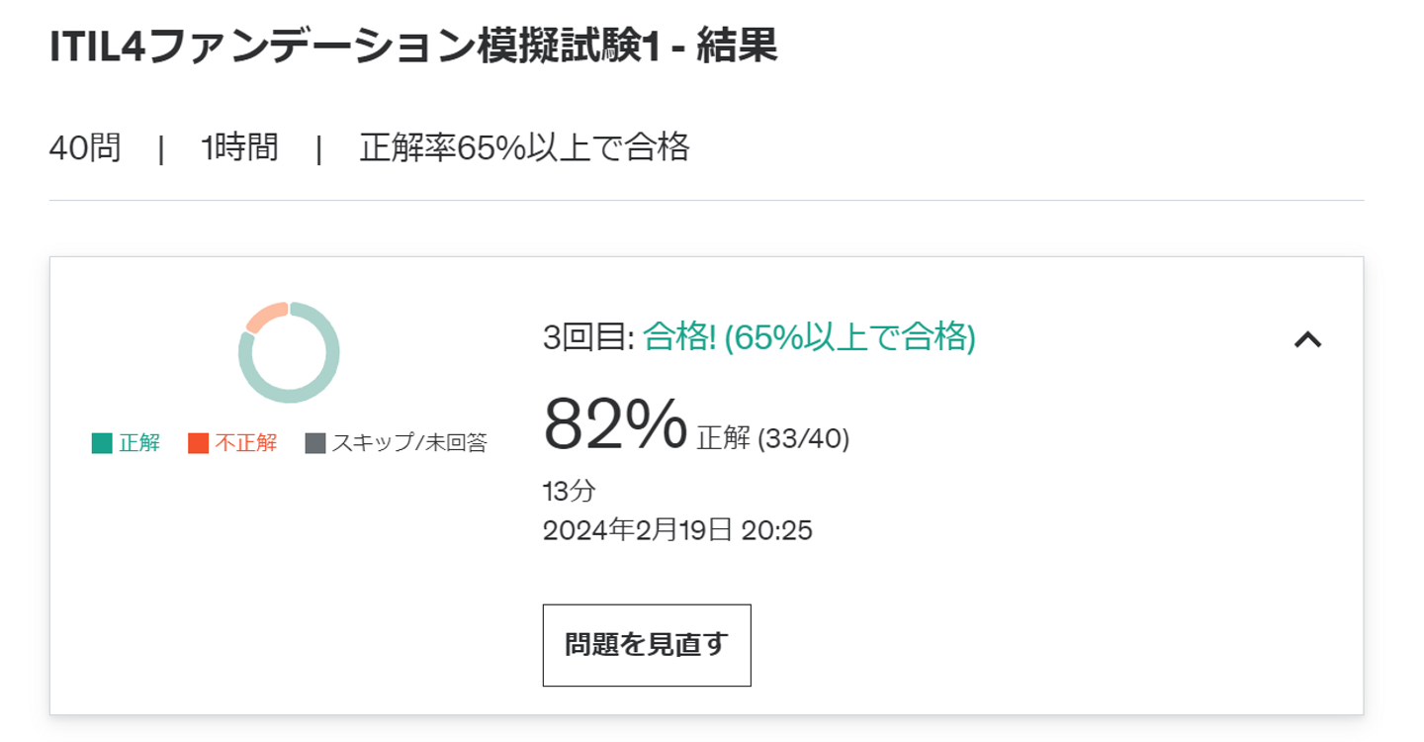Select the 正解 legend label
Image resolution: width=1424 pixels, height=742 pixels.
pyautogui.click(x=139, y=443)
